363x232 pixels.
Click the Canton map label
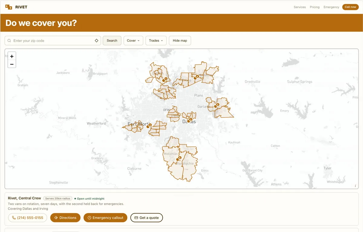coord(275,146)
